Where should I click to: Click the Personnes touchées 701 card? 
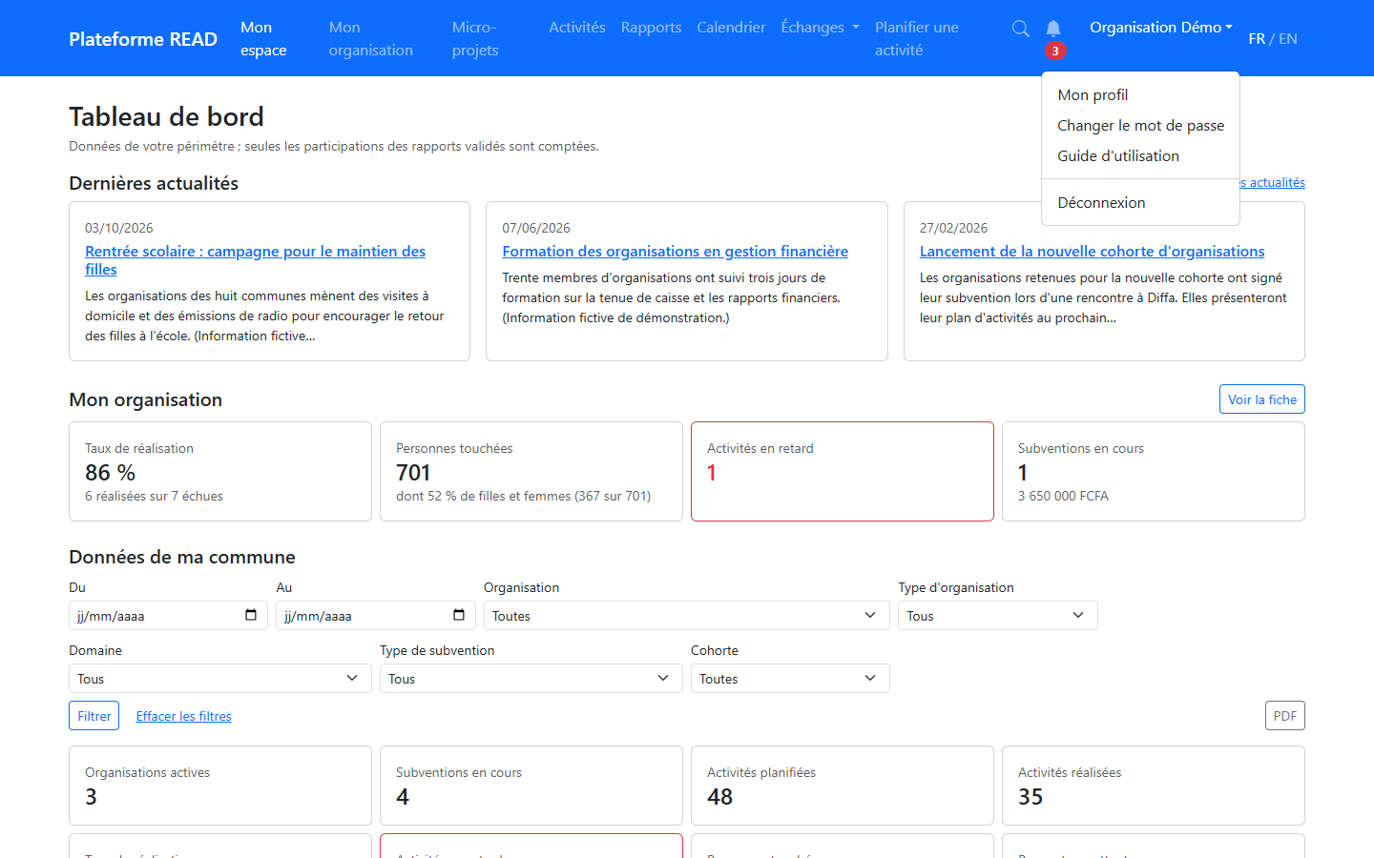coord(531,472)
